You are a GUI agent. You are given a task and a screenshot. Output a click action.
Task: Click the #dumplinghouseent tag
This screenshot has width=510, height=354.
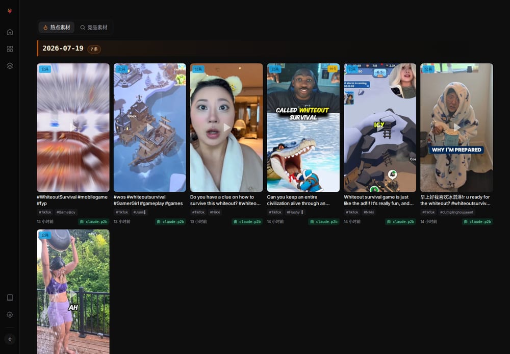tap(456, 212)
